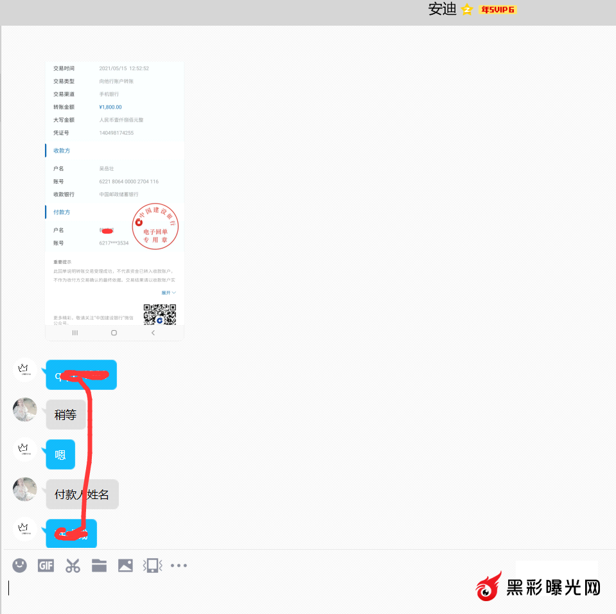Focus the message input box
616x614 pixels.
pos(257,588)
